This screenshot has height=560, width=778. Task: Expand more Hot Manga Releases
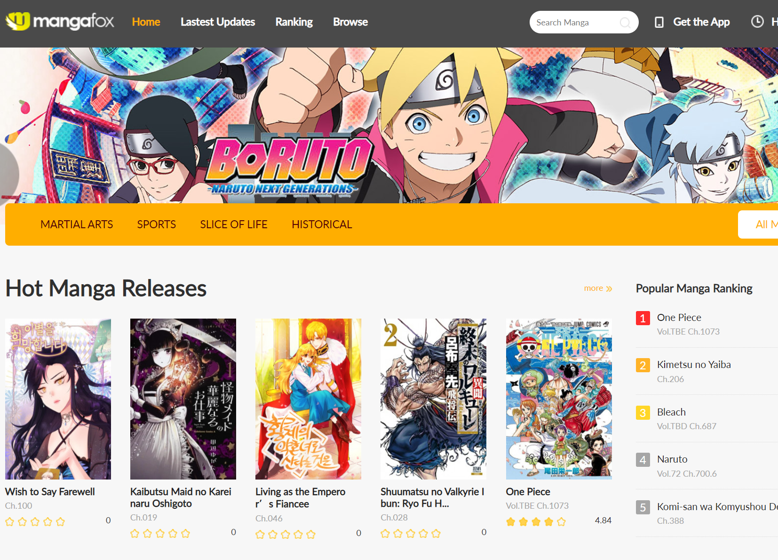click(598, 288)
